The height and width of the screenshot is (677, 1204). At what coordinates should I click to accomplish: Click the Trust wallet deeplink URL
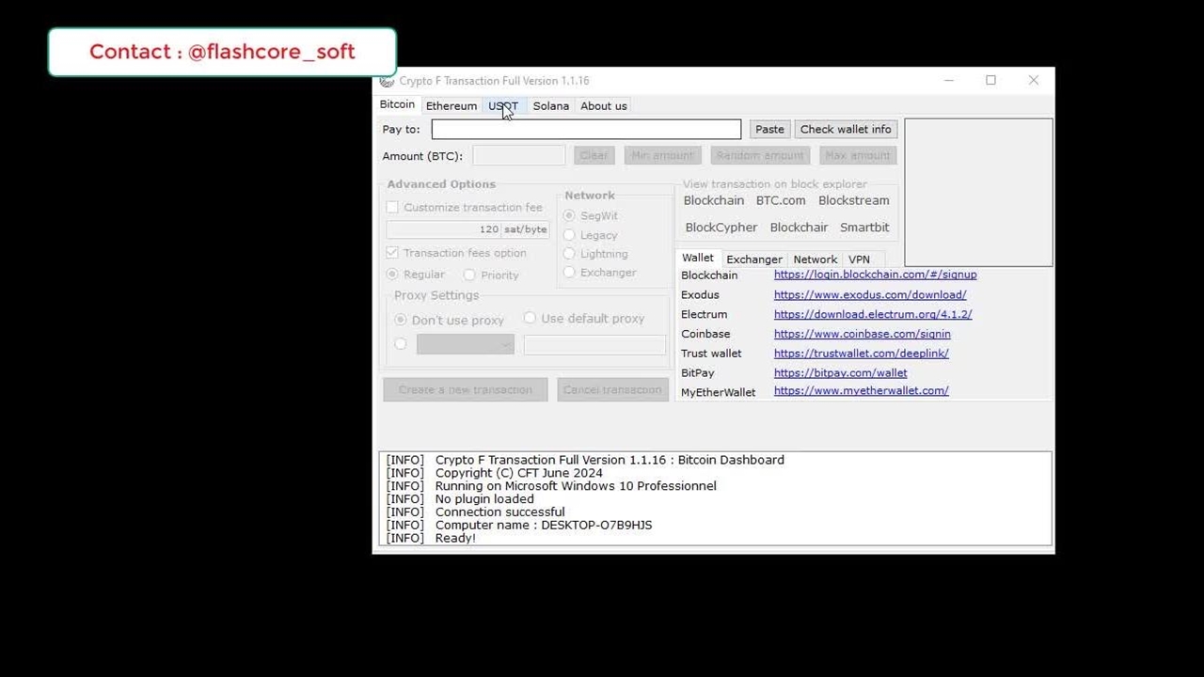861,354
